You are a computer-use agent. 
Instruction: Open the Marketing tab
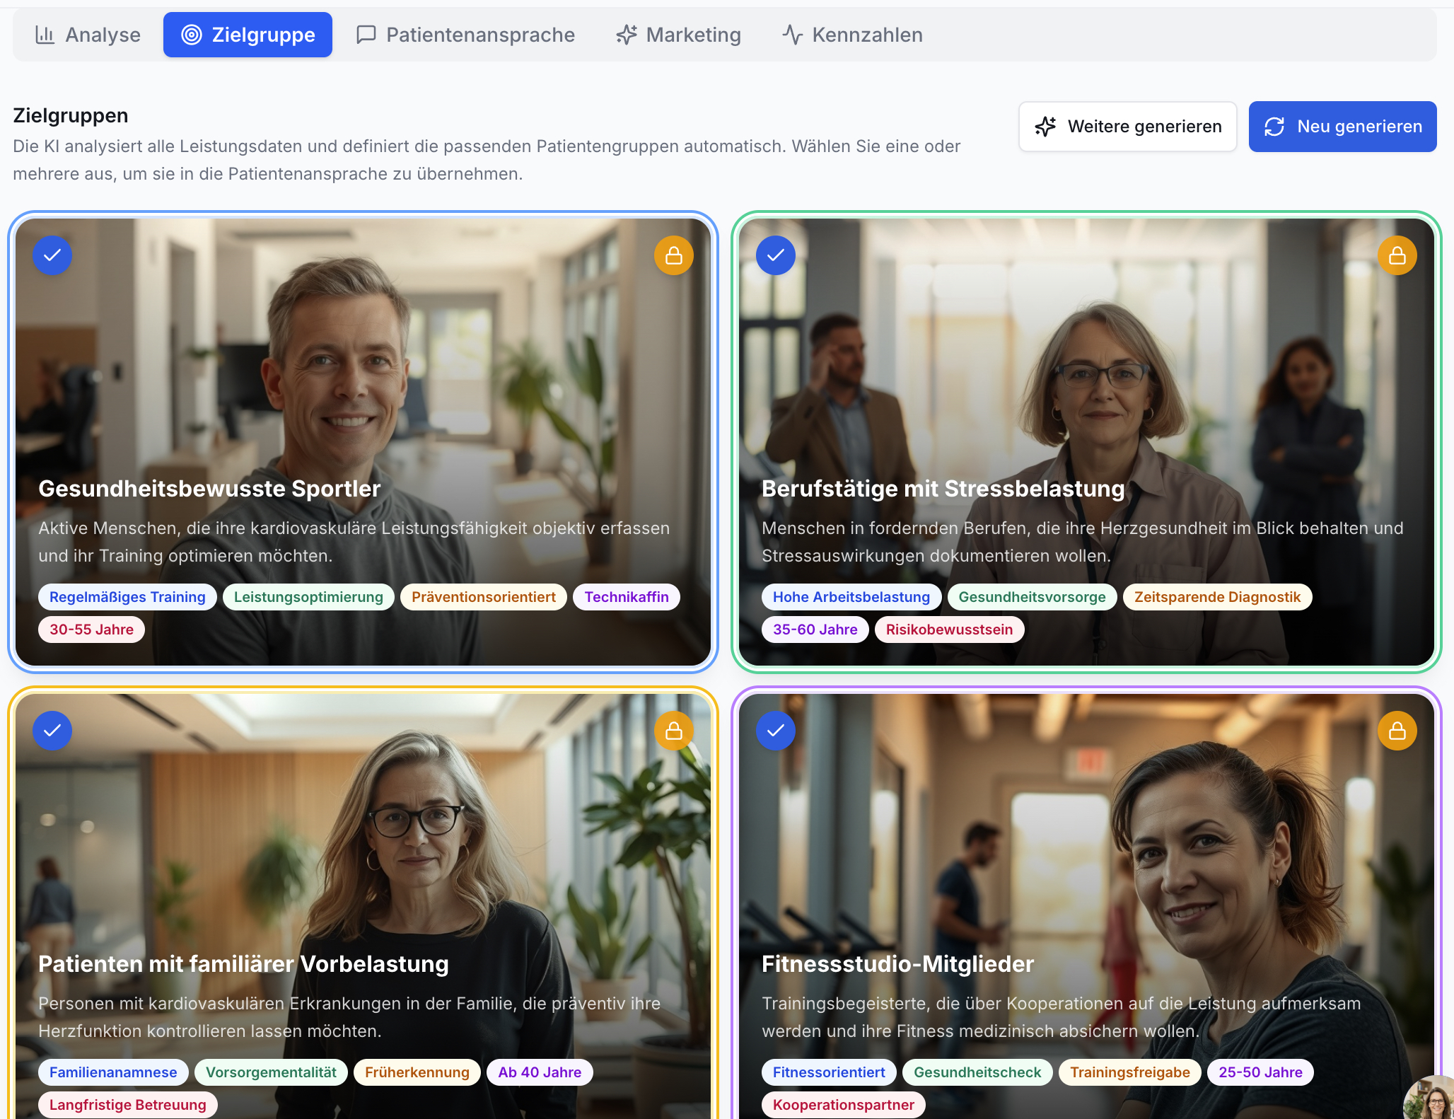(678, 35)
